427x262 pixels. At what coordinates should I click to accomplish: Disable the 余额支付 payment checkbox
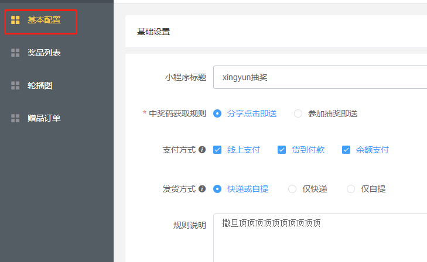coord(346,150)
